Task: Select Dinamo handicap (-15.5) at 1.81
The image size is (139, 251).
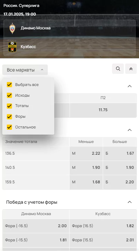Action: click(x=36, y=240)
